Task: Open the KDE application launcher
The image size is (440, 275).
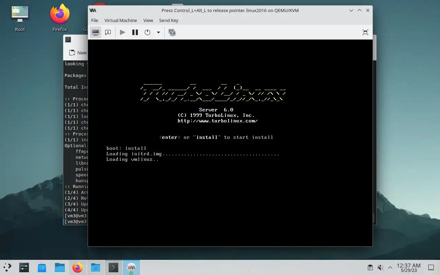Action: click(x=8, y=267)
